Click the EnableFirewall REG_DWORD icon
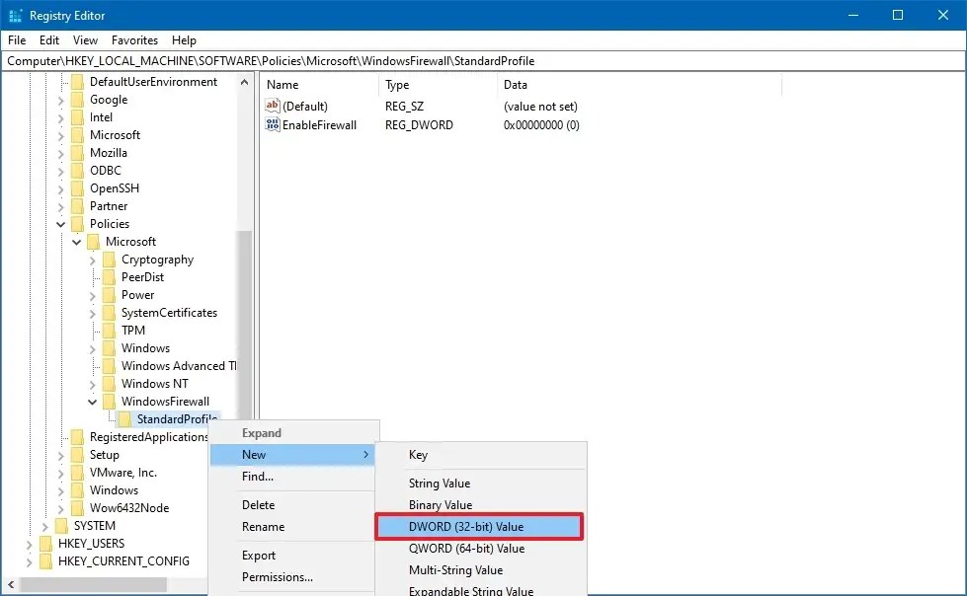The width and height of the screenshot is (967, 596). click(272, 124)
